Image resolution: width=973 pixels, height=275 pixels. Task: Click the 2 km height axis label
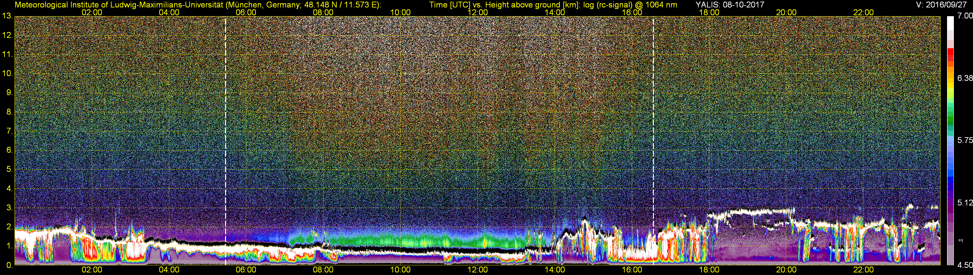(9, 227)
